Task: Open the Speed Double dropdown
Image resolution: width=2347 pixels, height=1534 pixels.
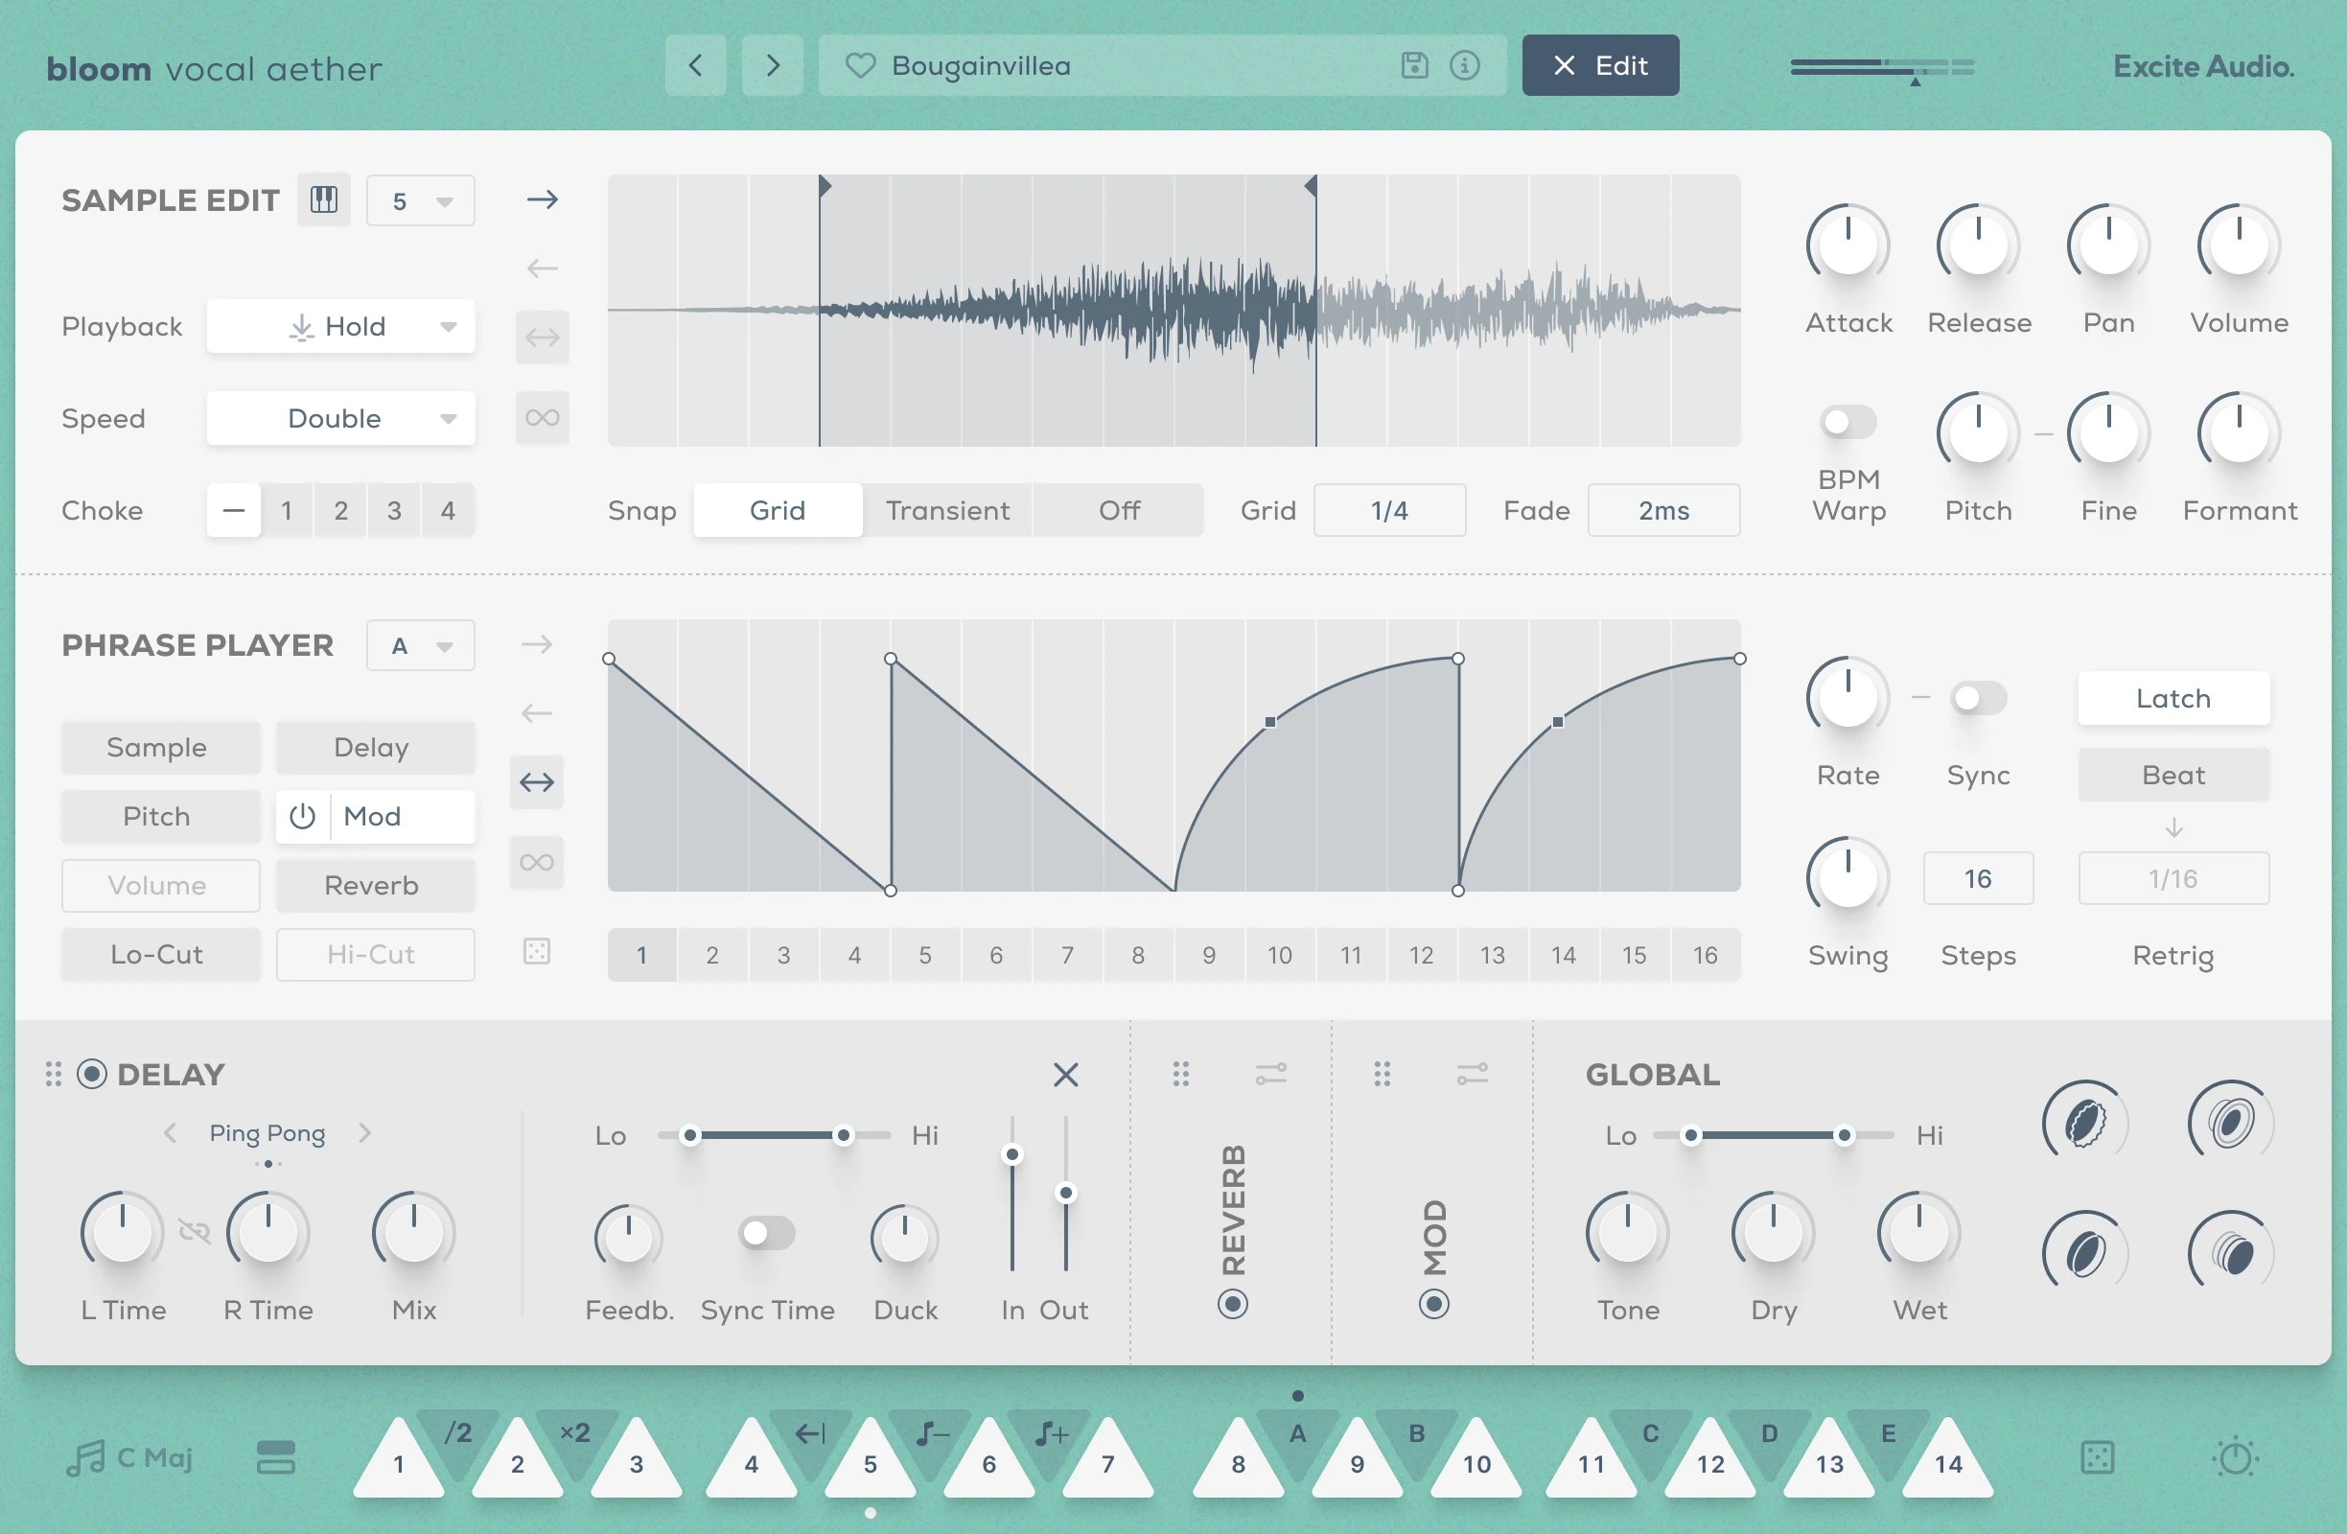Action: click(x=340, y=418)
